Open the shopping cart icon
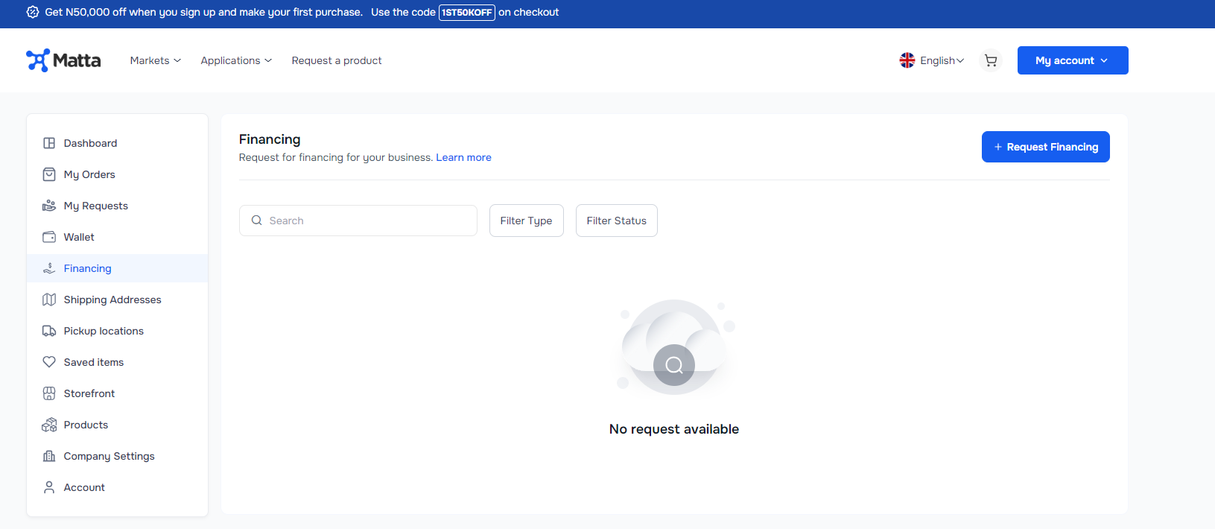The height and width of the screenshot is (529, 1215). [x=991, y=60]
